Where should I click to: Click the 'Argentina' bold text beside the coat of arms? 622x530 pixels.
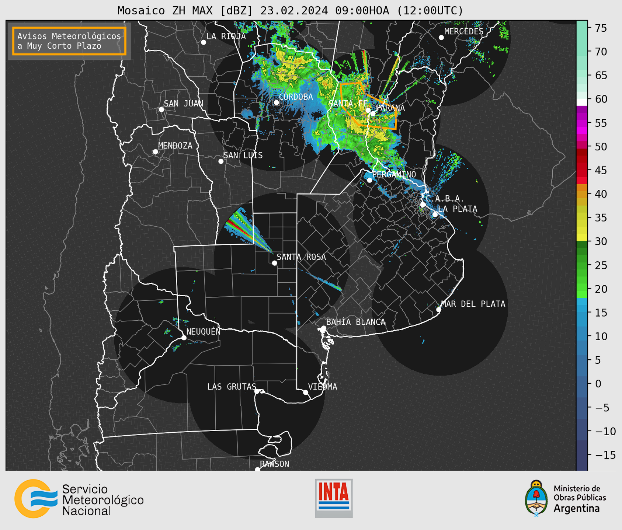click(x=576, y=509)
